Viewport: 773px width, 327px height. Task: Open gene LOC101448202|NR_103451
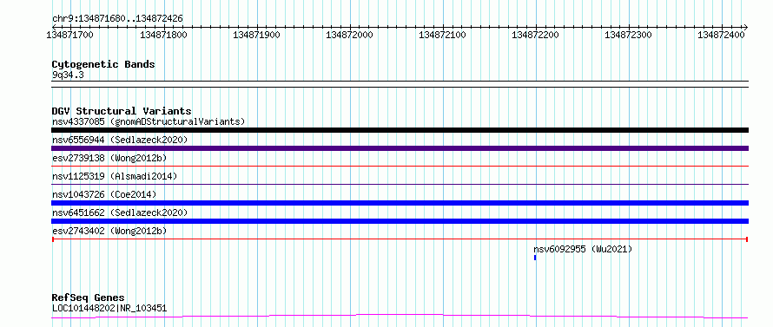tap(109, 309)
